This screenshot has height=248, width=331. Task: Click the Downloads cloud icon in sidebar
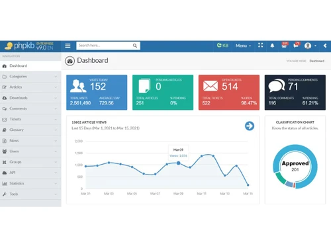[x=5, y=98]
